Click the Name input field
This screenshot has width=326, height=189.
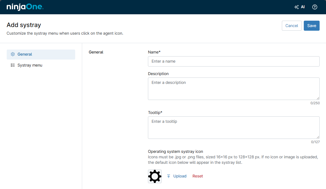point(233,61)
